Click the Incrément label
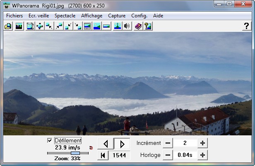 [149, 143]
